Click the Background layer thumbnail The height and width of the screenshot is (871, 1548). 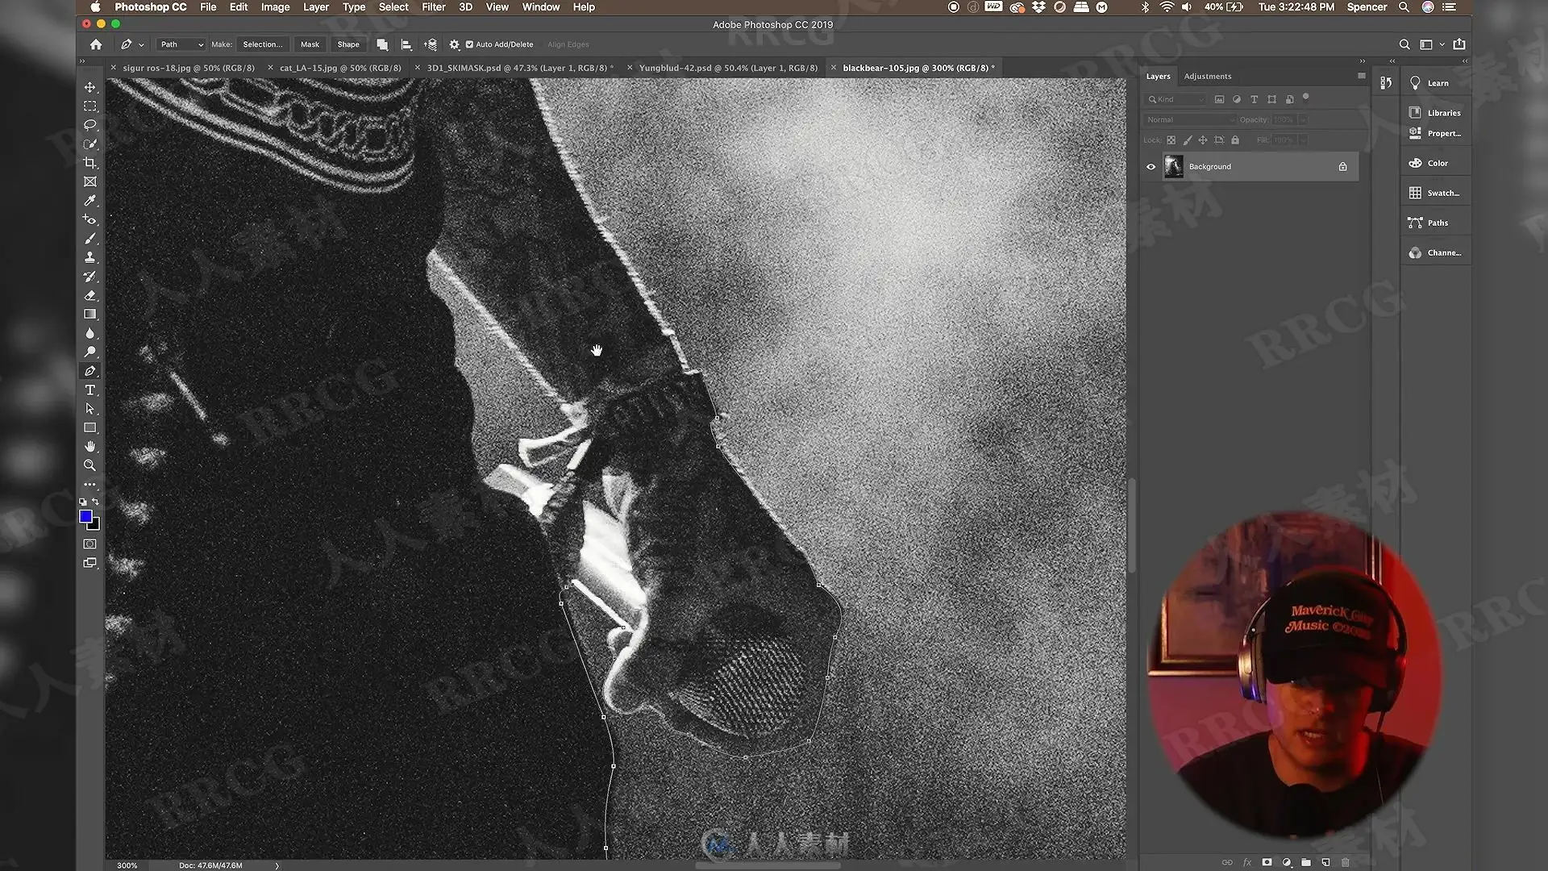[x=1173, y=167]
